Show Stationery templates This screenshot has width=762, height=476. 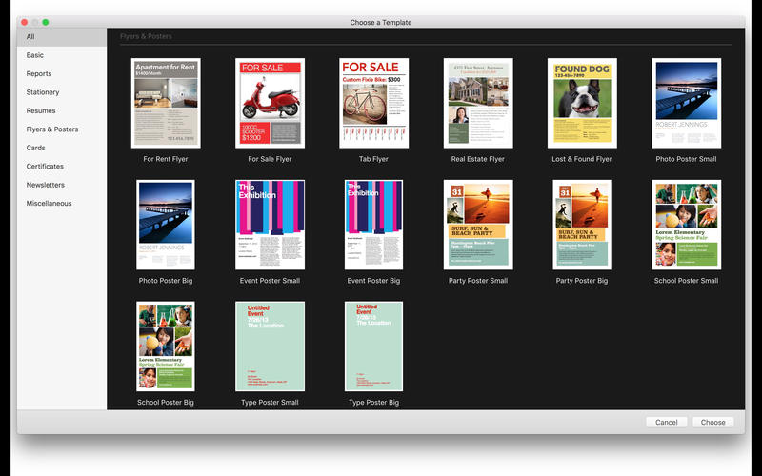[43, 92]
